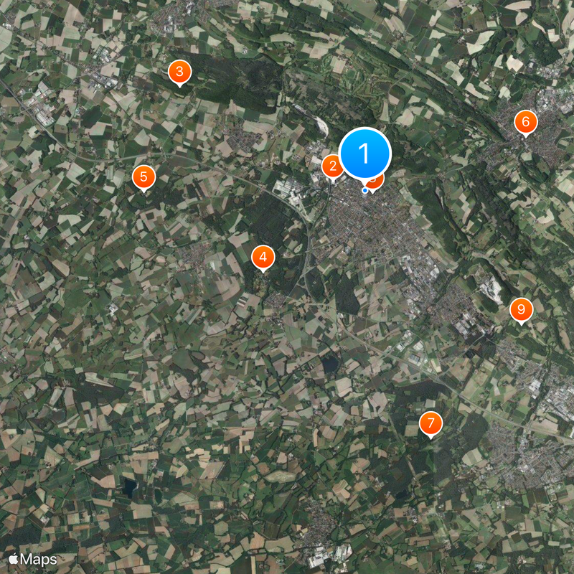Image resolution: width=574 pixels, height=574 pixels.
Task: Click the Apple logo in the attribution
Action: click(x=14, y=559)
